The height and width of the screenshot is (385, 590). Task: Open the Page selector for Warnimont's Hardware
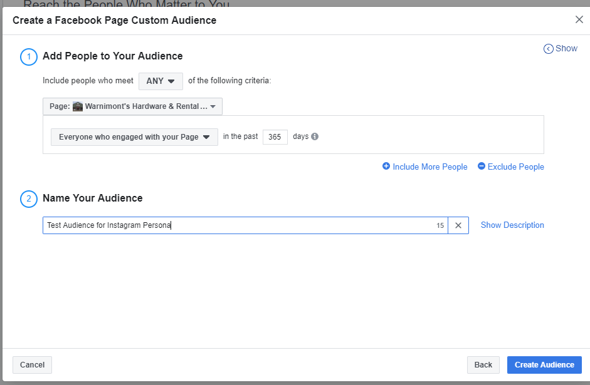[x=132, y=106]
